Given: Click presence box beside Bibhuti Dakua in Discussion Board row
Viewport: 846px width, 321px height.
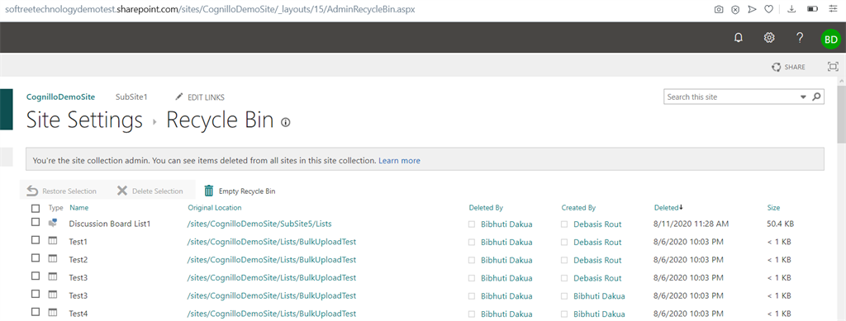Looking at the screenshot, I should (472, 224).
